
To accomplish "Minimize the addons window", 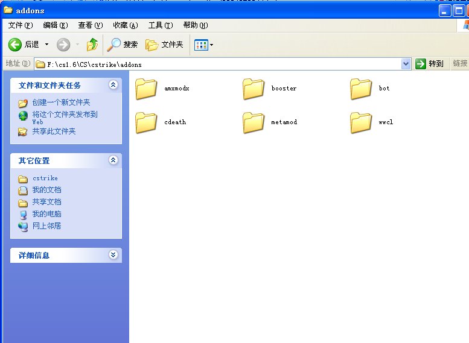I will coord(445,11).
